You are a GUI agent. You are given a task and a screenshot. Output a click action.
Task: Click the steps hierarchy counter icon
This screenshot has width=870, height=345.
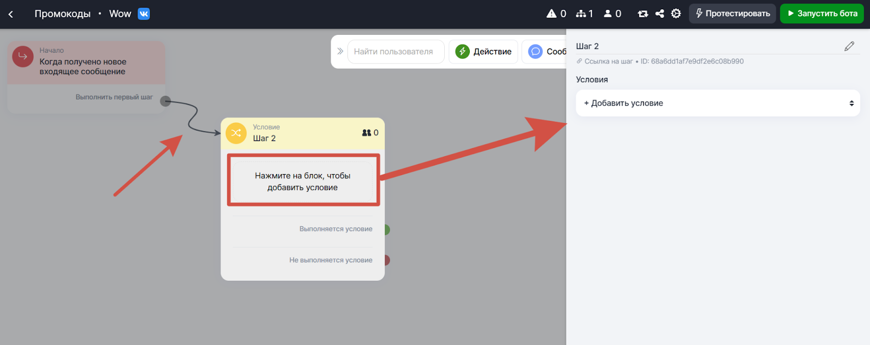click(x=581, y=14)
